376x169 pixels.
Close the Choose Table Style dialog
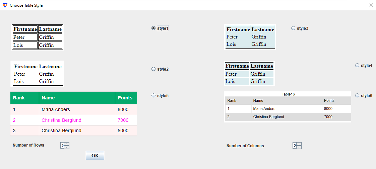pos(371,5)
